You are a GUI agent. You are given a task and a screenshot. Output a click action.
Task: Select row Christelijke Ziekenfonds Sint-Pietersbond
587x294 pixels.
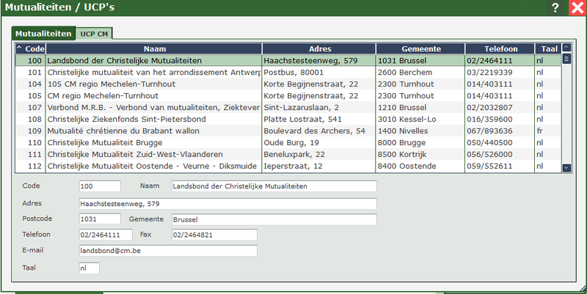[x=288, y=120]
